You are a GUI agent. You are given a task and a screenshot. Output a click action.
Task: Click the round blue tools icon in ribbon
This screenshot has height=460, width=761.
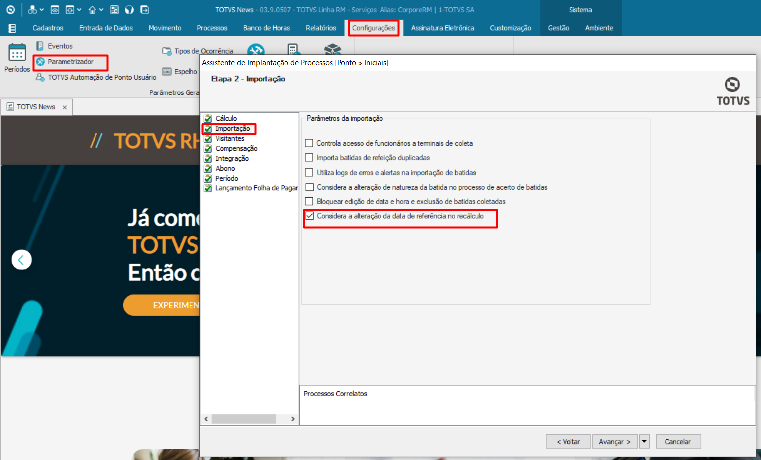[256, 49]
